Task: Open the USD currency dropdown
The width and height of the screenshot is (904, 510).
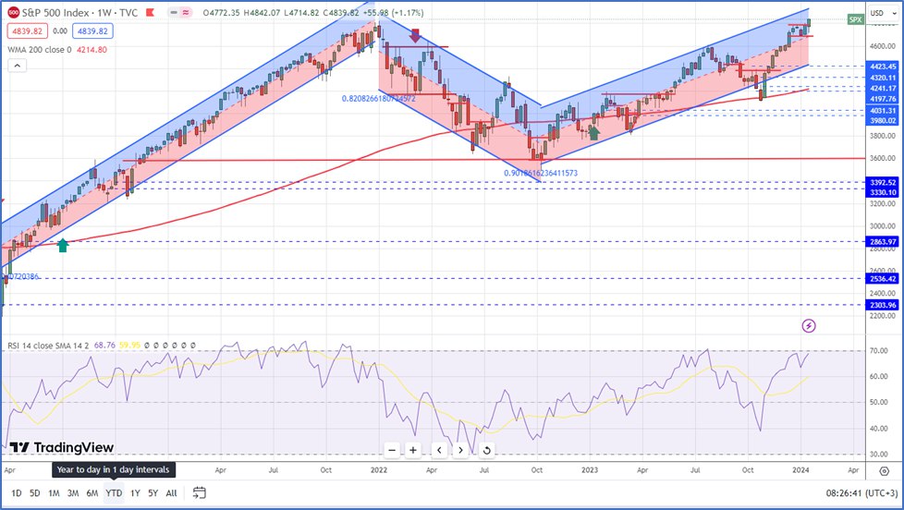Action: (x=884, y=13)
